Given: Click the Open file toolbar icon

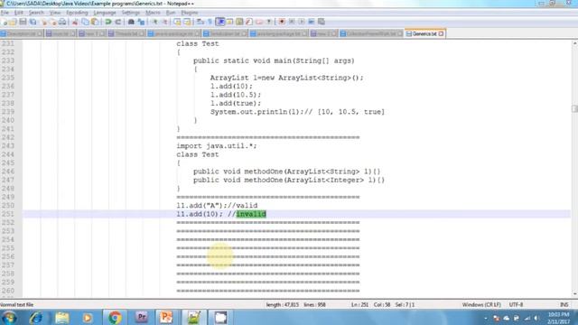Looking at the screenshot, I should (x=13, y=22).
